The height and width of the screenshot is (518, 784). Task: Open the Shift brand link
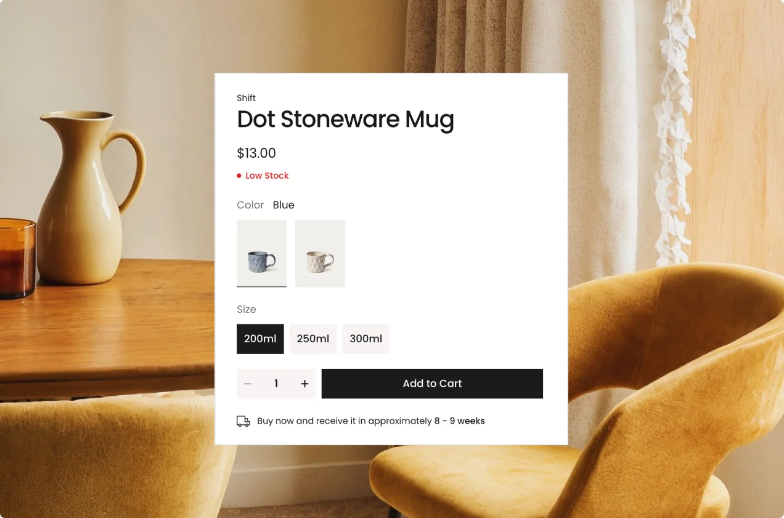pyautogui.click(x=246, y=98)
